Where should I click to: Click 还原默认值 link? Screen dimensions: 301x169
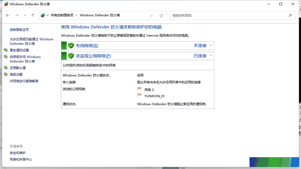coord(18,68)
